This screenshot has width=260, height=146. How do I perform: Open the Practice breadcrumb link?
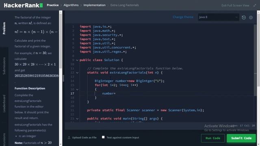click(52, 5)
